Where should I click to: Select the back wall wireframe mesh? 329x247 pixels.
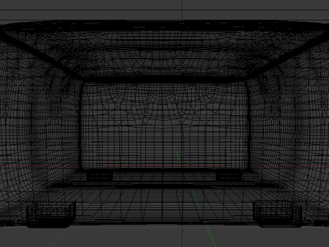[x=164, y=126]
